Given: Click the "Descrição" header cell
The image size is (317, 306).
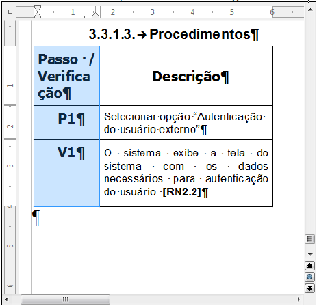Looking at the screenshot, I should (186, 76).
